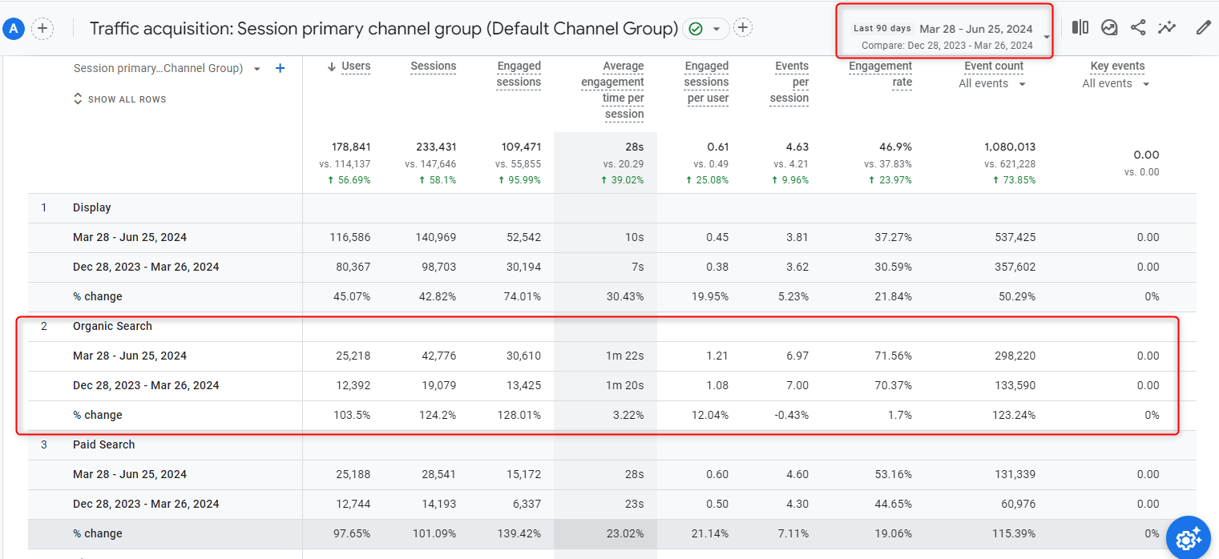Click SHOW ALL ROWS
Viewport: 1219px width, 559px height.
click(119, 99)
